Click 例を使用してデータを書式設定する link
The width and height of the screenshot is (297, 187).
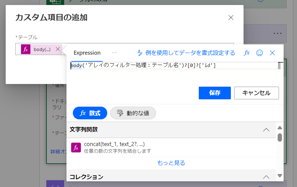click(190, 53)
